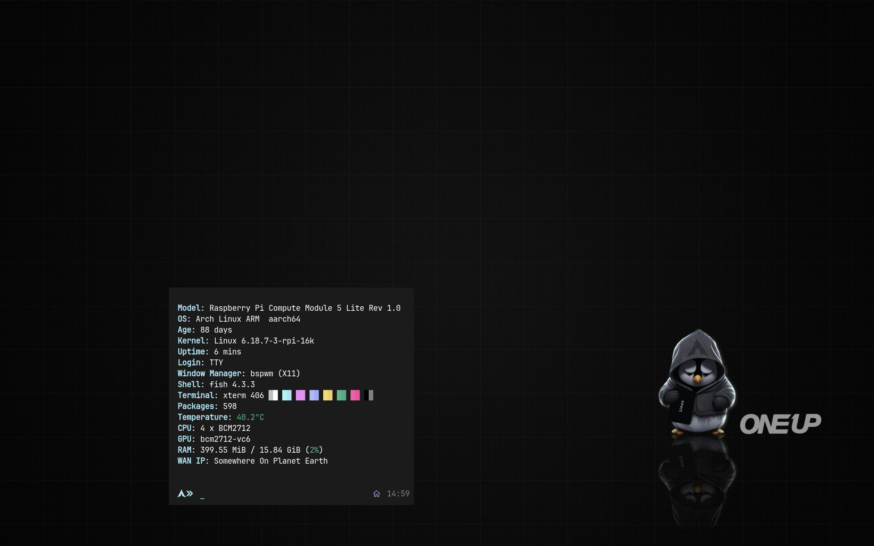Viewport: 874px width, 546px height.
Task: Click the black and gray color swatch
Action: click(x=369, y=395)
